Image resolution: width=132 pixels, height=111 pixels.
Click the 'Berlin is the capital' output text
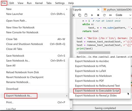pos(104,57)
